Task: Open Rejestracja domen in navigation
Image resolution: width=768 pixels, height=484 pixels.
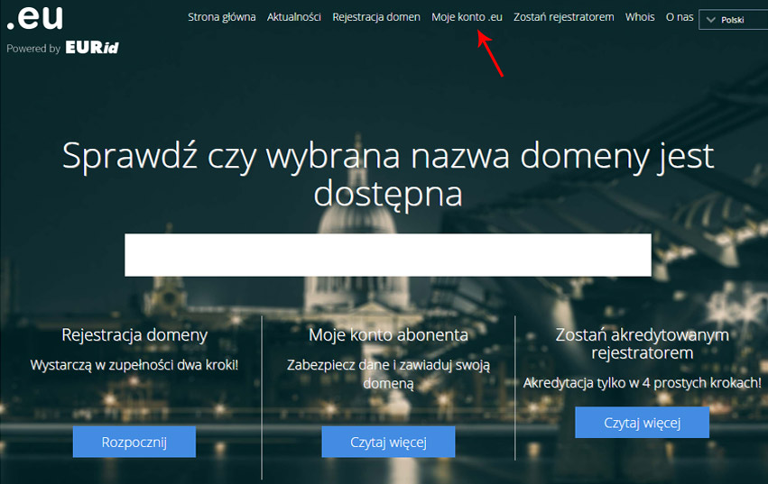Action: pyautogui.click(x=376, y=17)
